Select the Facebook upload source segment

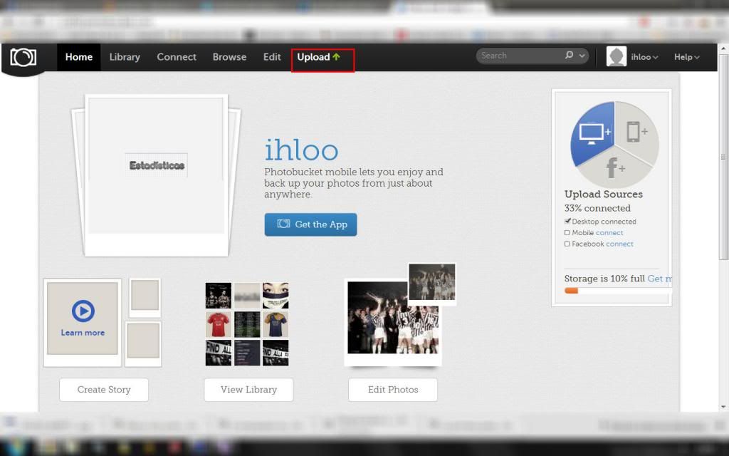614,168
